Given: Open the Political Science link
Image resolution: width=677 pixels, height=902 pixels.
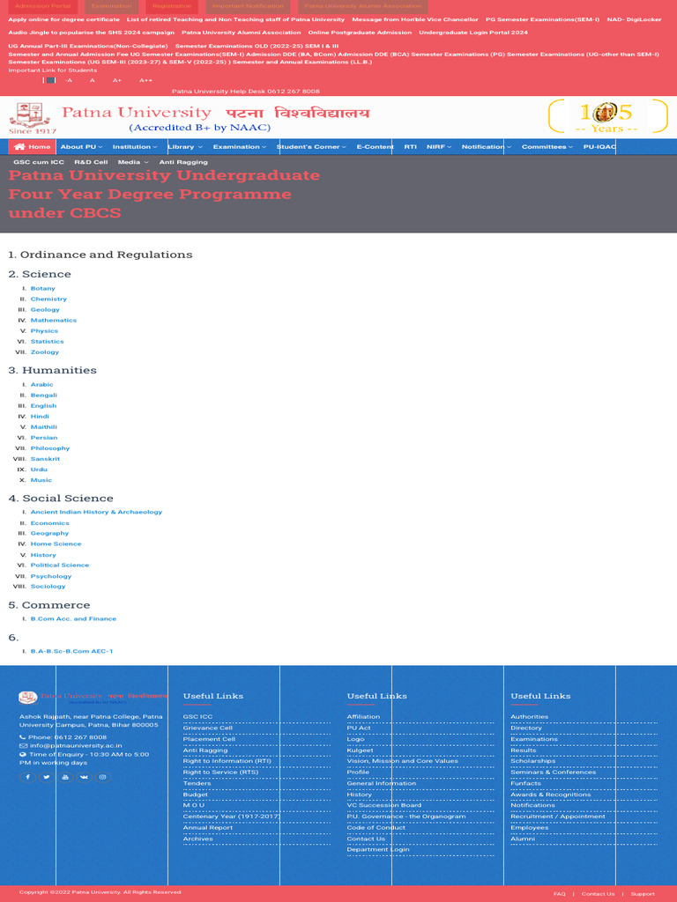Looking at the screenshot, I should (60, 565).
